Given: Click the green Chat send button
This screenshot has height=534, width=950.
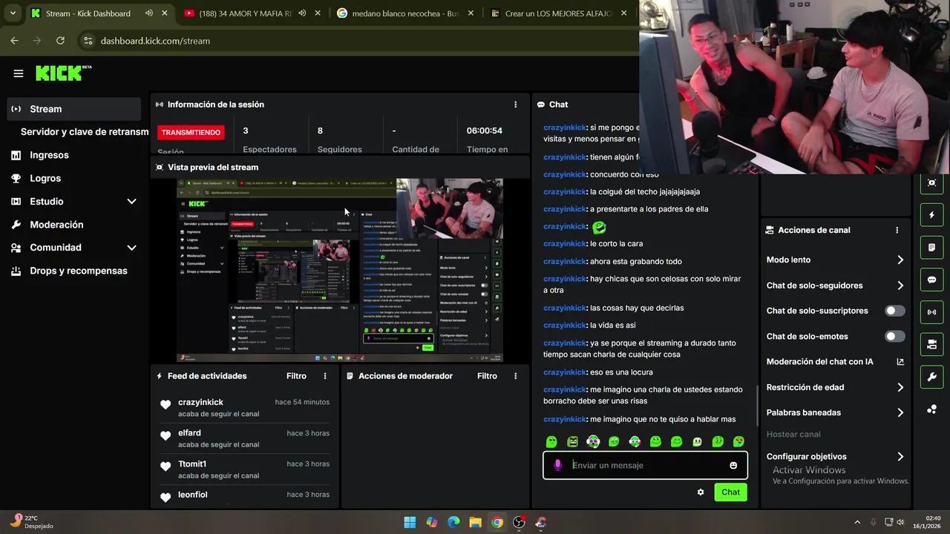Looking at the screenshot, I should (730, 492).
